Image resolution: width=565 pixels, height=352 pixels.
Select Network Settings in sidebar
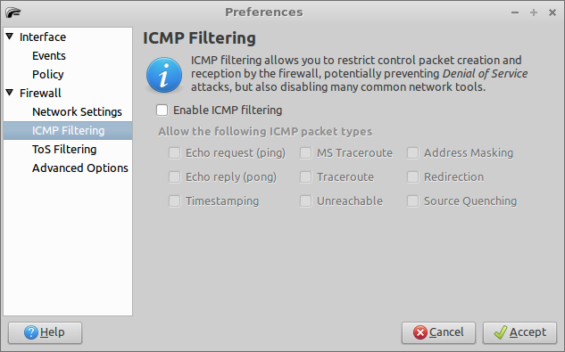[x=77, y=112]
